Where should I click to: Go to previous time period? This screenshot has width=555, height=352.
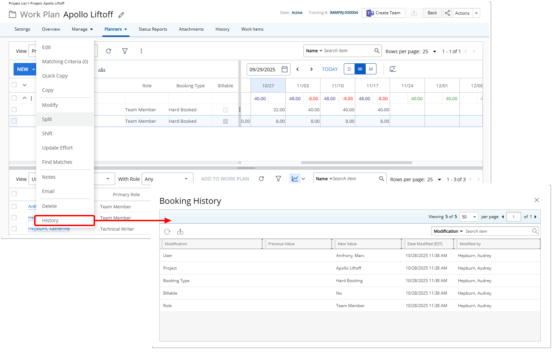298,69
